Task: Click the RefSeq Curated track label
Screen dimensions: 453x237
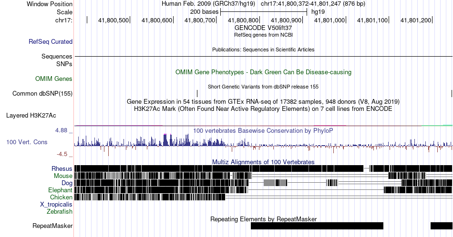Action: click(50, 42)
